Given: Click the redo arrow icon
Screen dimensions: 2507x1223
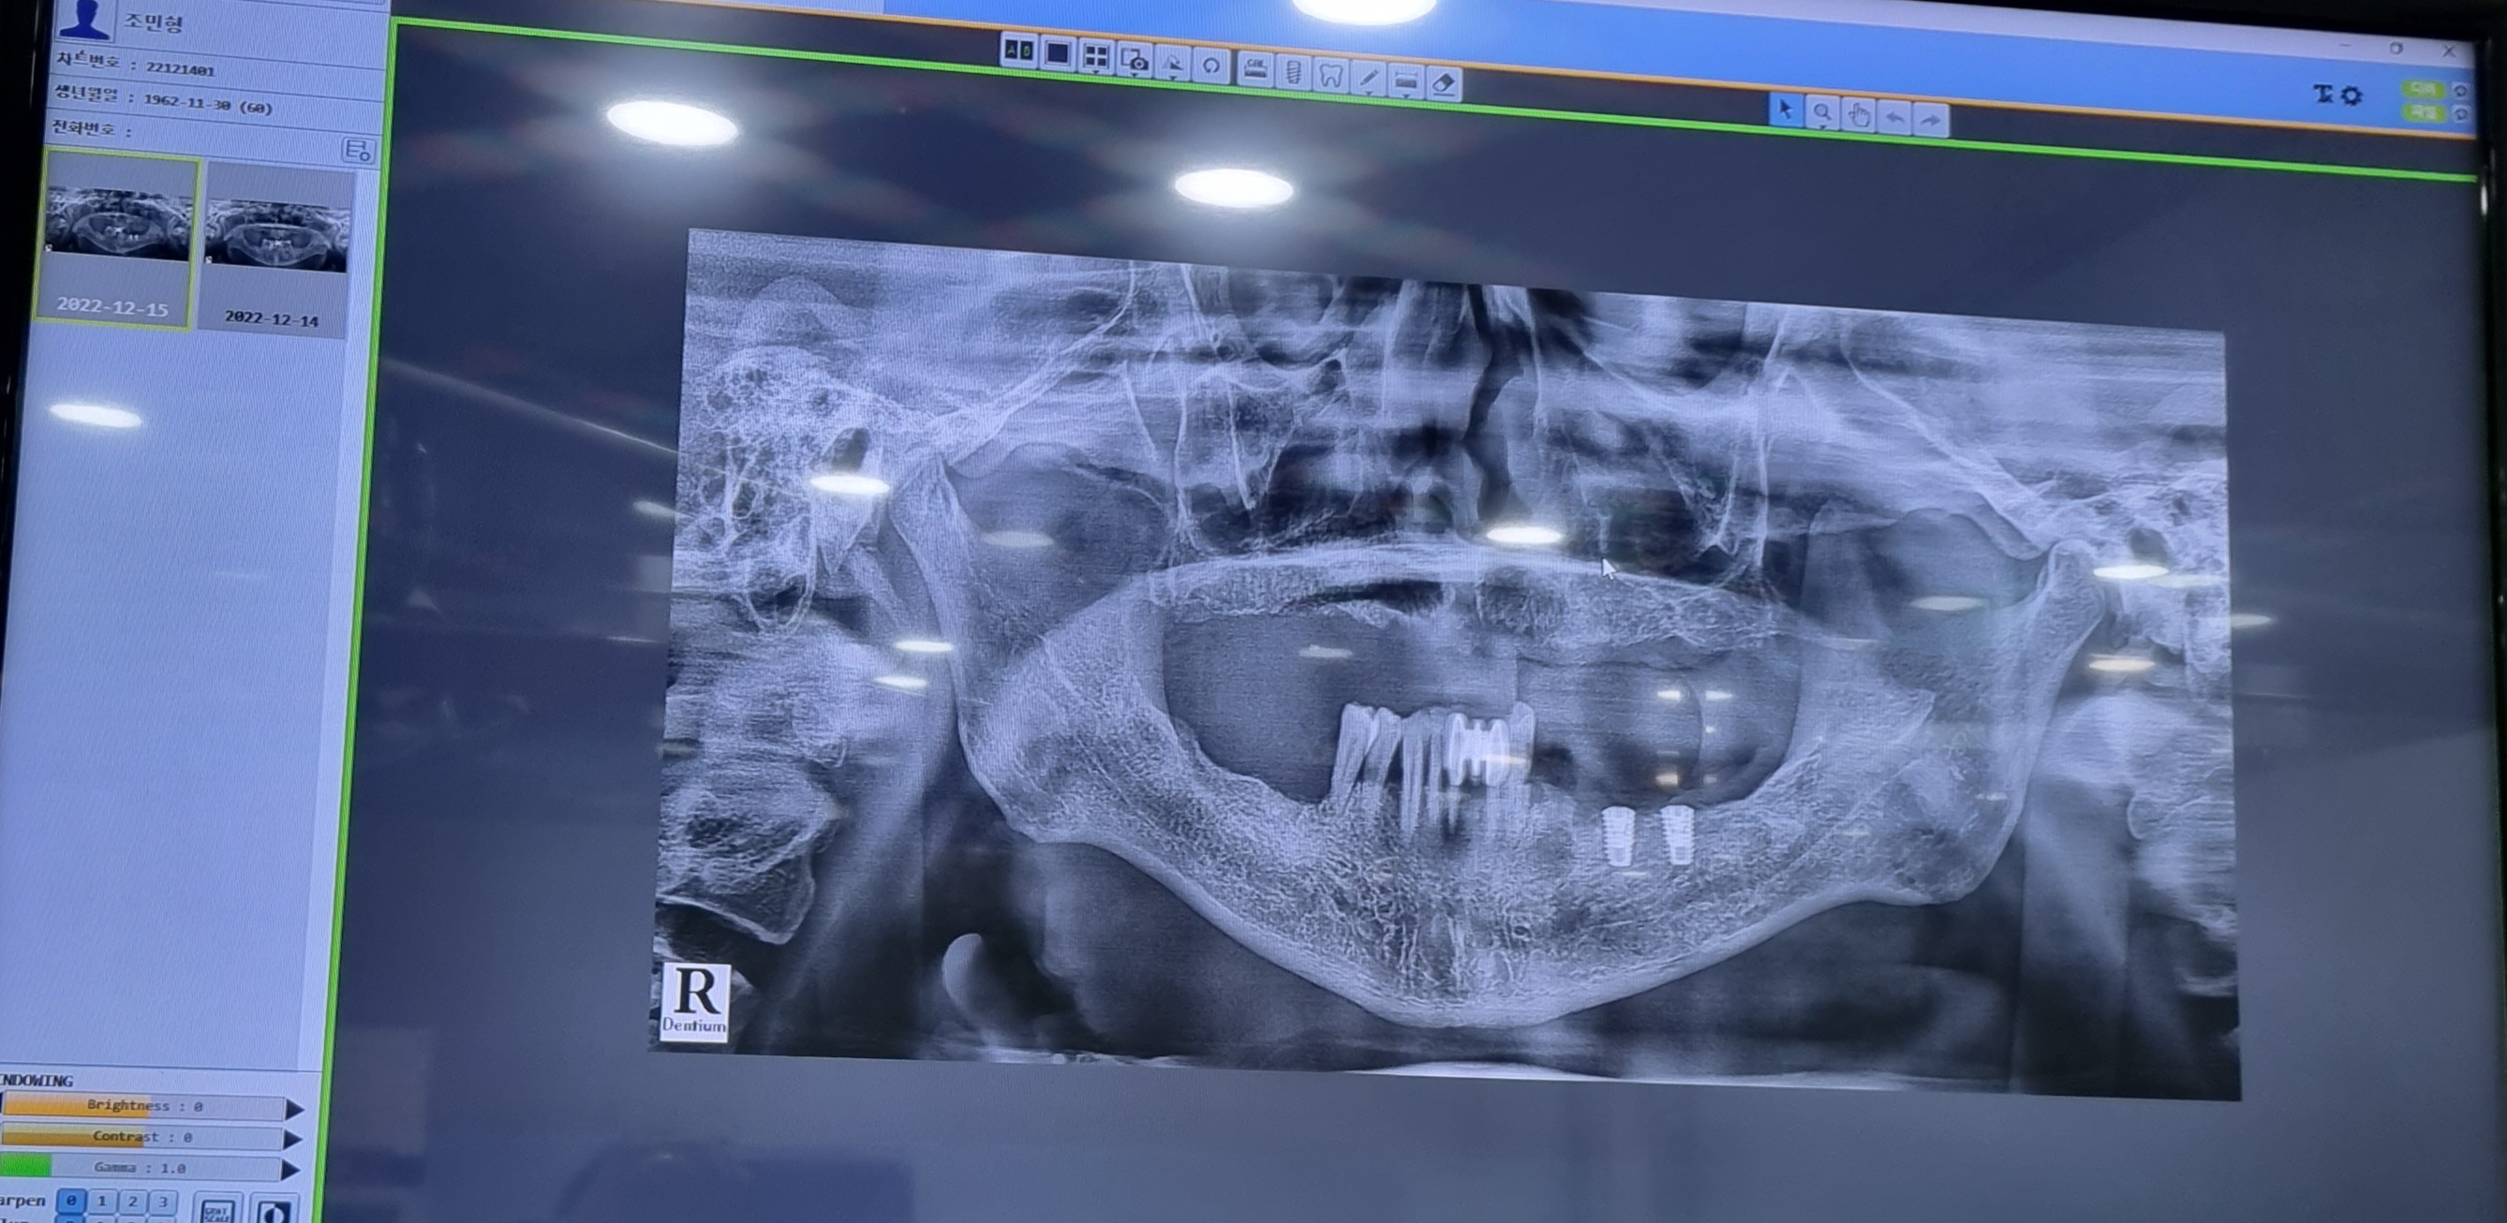Looking at the screenshot, I should pos(1931,120).
